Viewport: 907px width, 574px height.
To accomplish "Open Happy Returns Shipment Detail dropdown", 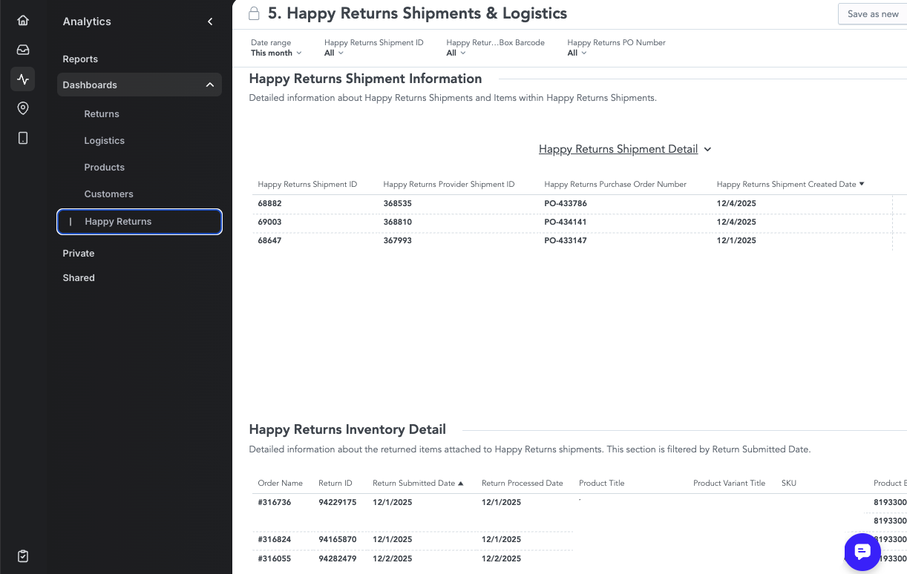I will pos(625,149).
